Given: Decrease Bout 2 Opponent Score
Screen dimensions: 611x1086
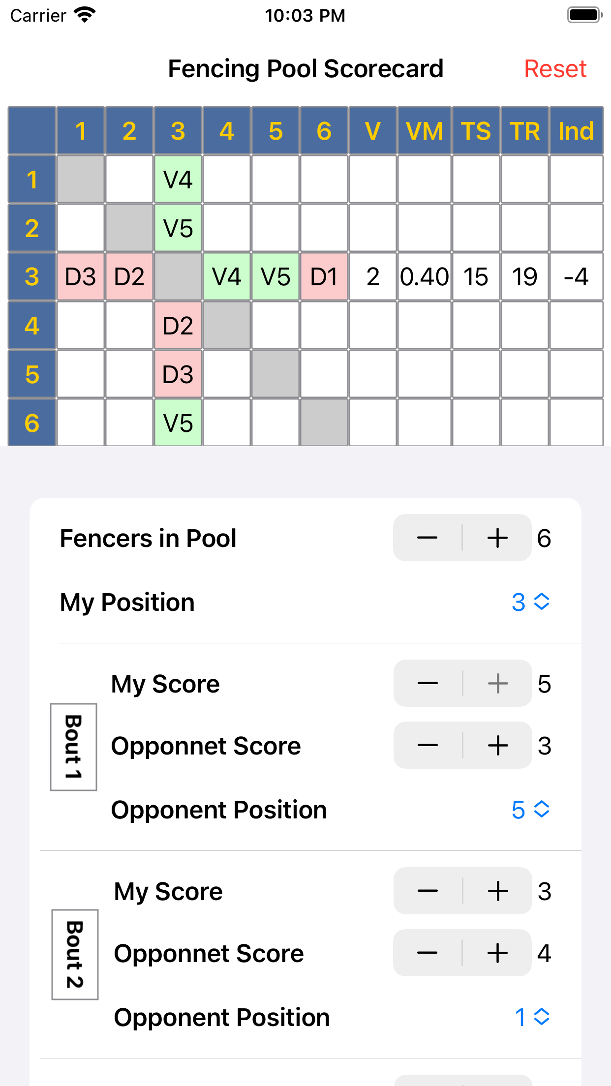Looking at the screenshot, I should coord(428,953).
